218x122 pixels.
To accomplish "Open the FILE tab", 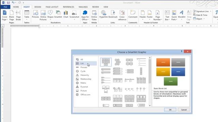I will coord(5,7).
